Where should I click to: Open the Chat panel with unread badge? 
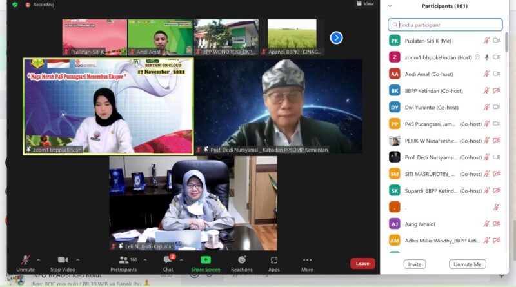tap(168, 262)
